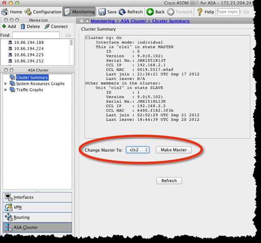Select device 10.86.194.252
Screen dimensions: 261x243
[29, 61]
